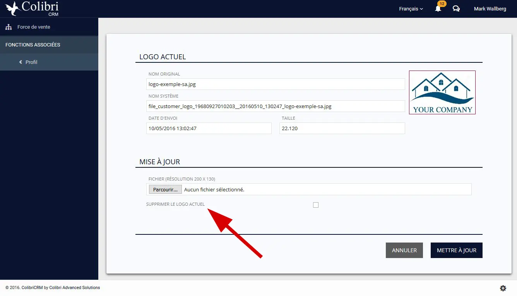Image resolution: width=517 pixels, height=296 pixels.
Task: Click the notification count badge 12
Action: 441,4
